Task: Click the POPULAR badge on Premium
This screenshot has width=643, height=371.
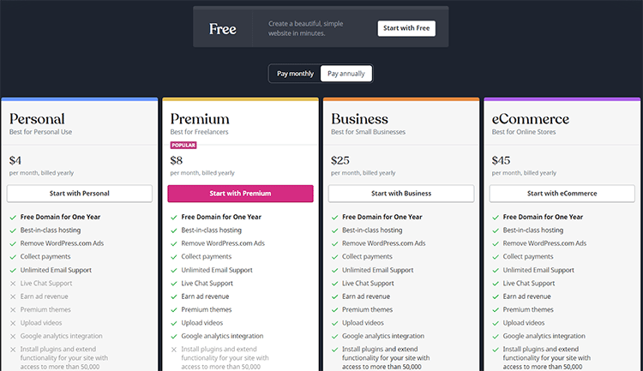Action: 183,146
